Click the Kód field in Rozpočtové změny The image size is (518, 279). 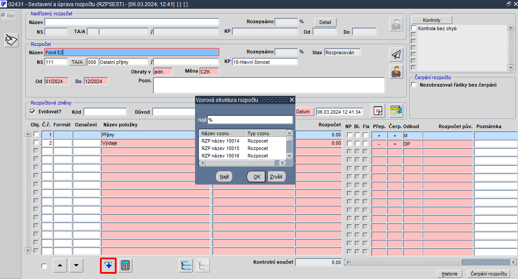(x=105, y=112)
